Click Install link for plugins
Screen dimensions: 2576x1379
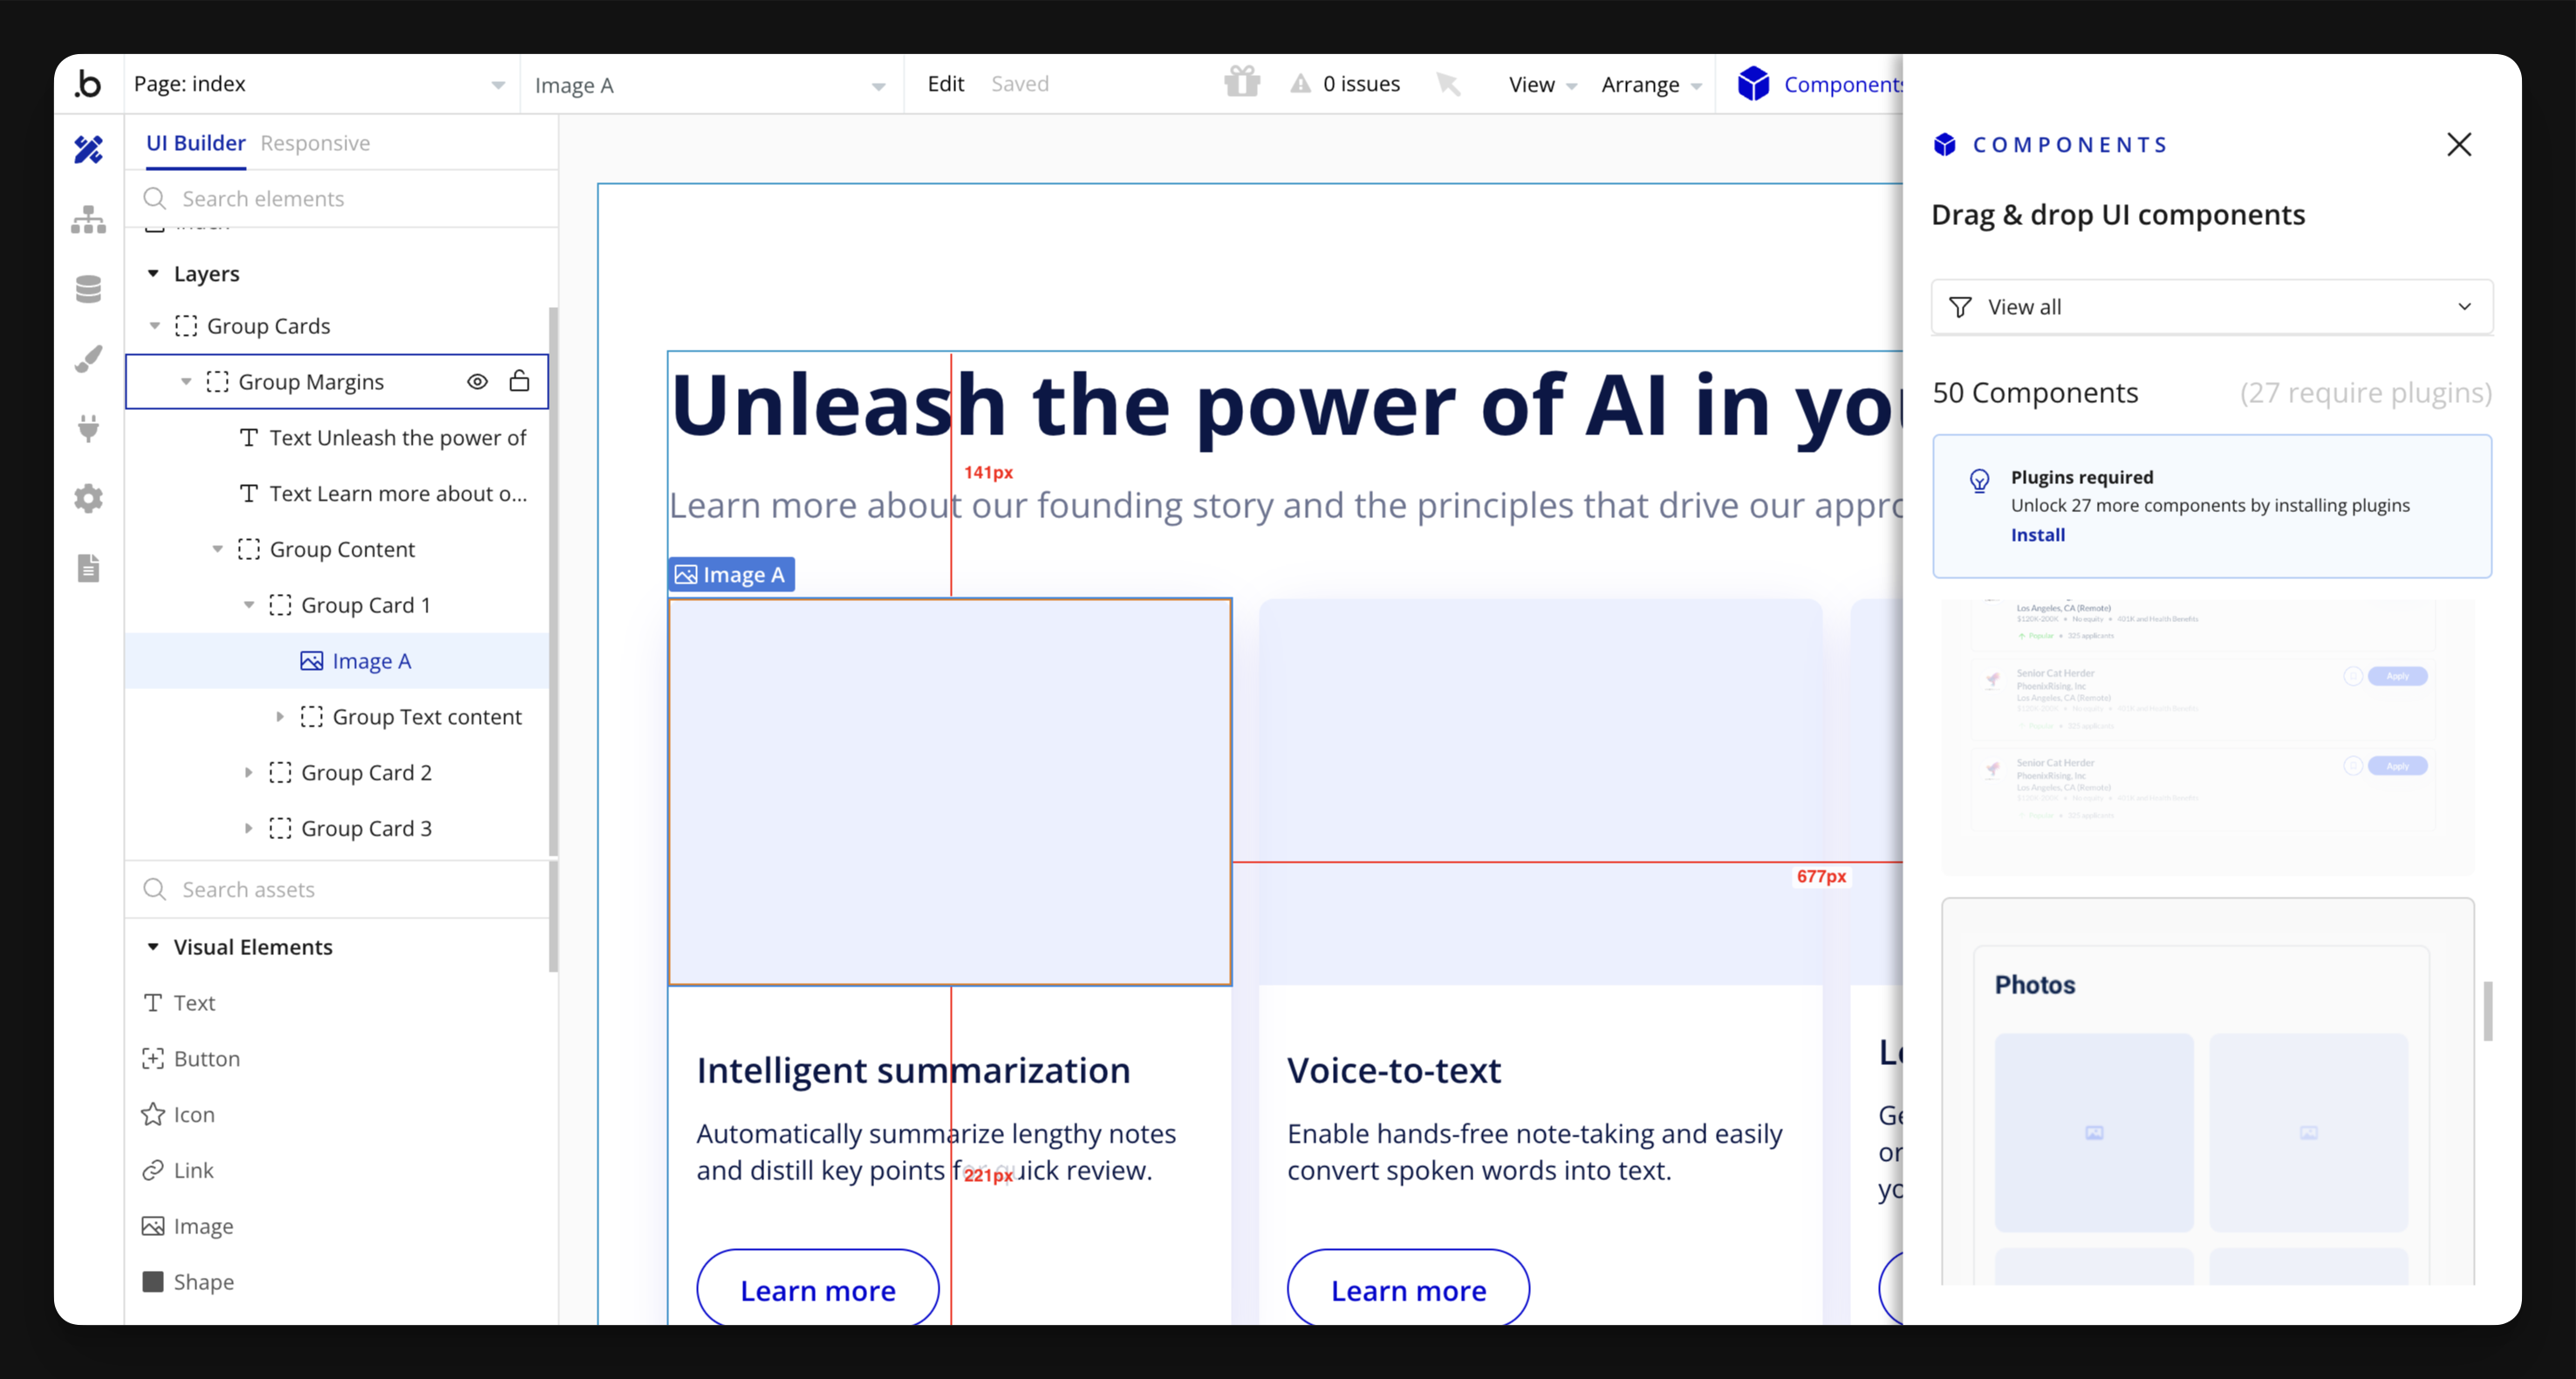[x=2038, y=535]
